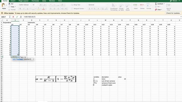
Task: Open Conditional Formatting
Action: coord(114,7)
